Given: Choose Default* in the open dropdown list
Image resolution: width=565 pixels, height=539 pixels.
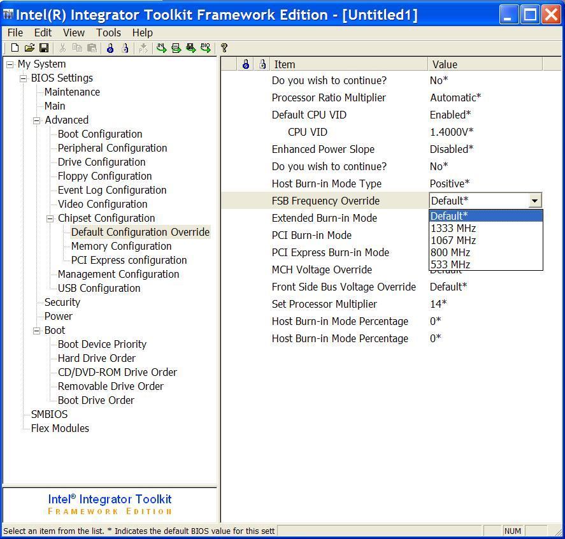Looking at the screenshot, I should 486,216.
